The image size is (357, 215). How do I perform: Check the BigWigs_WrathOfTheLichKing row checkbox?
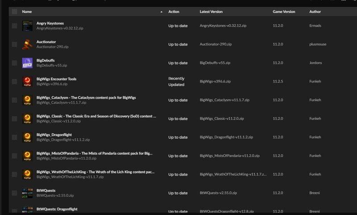[14, 174]
